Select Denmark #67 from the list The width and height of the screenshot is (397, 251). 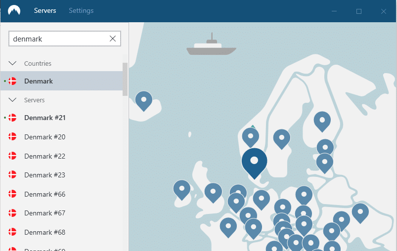coord(61,213)
